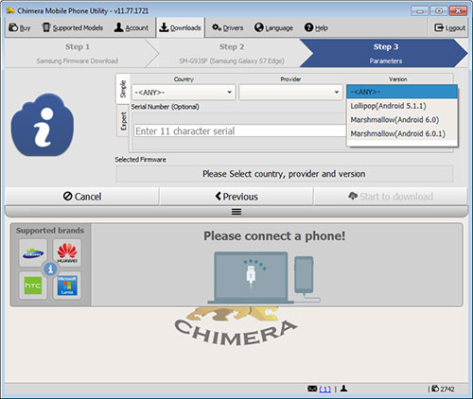Screen dimensions: 473x399
Task: Switch to the Downloads tab
Action: [180, 27]
